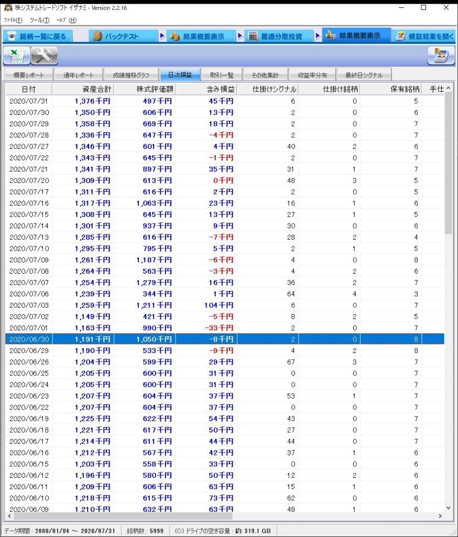Select the 最適分散投資 step
458x537 pixels.
click(x=276, y=36)
